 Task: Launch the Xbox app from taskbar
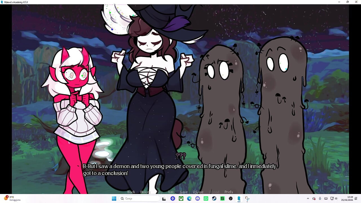point(181,198)
